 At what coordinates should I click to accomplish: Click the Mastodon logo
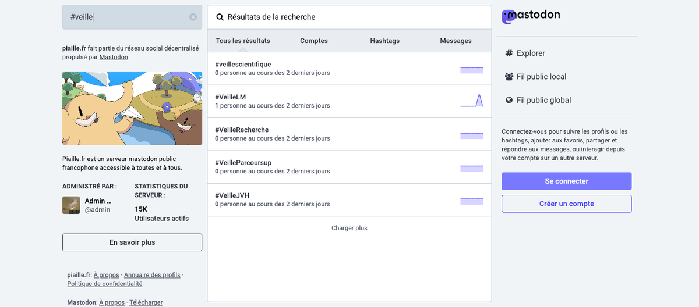tap(531, 16)
